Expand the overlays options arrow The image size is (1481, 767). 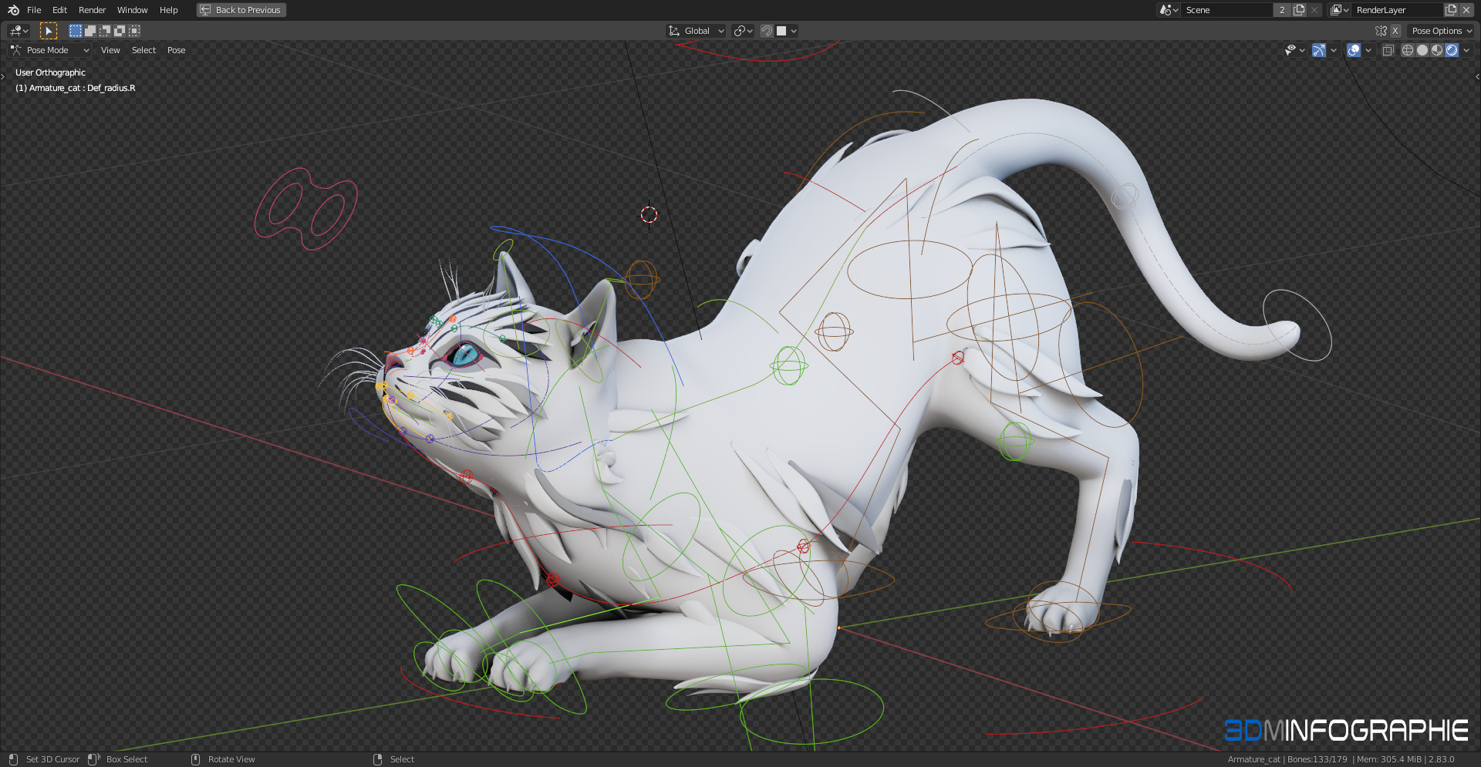point(1368,50)
